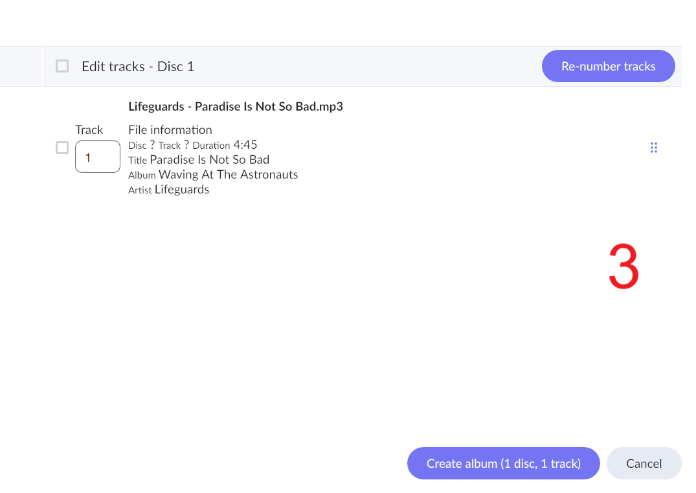Viewport: 696px width, 493px height.
Task: Select the title value Paradise Is Not So Bad
Action: click(x=210, y=160)
